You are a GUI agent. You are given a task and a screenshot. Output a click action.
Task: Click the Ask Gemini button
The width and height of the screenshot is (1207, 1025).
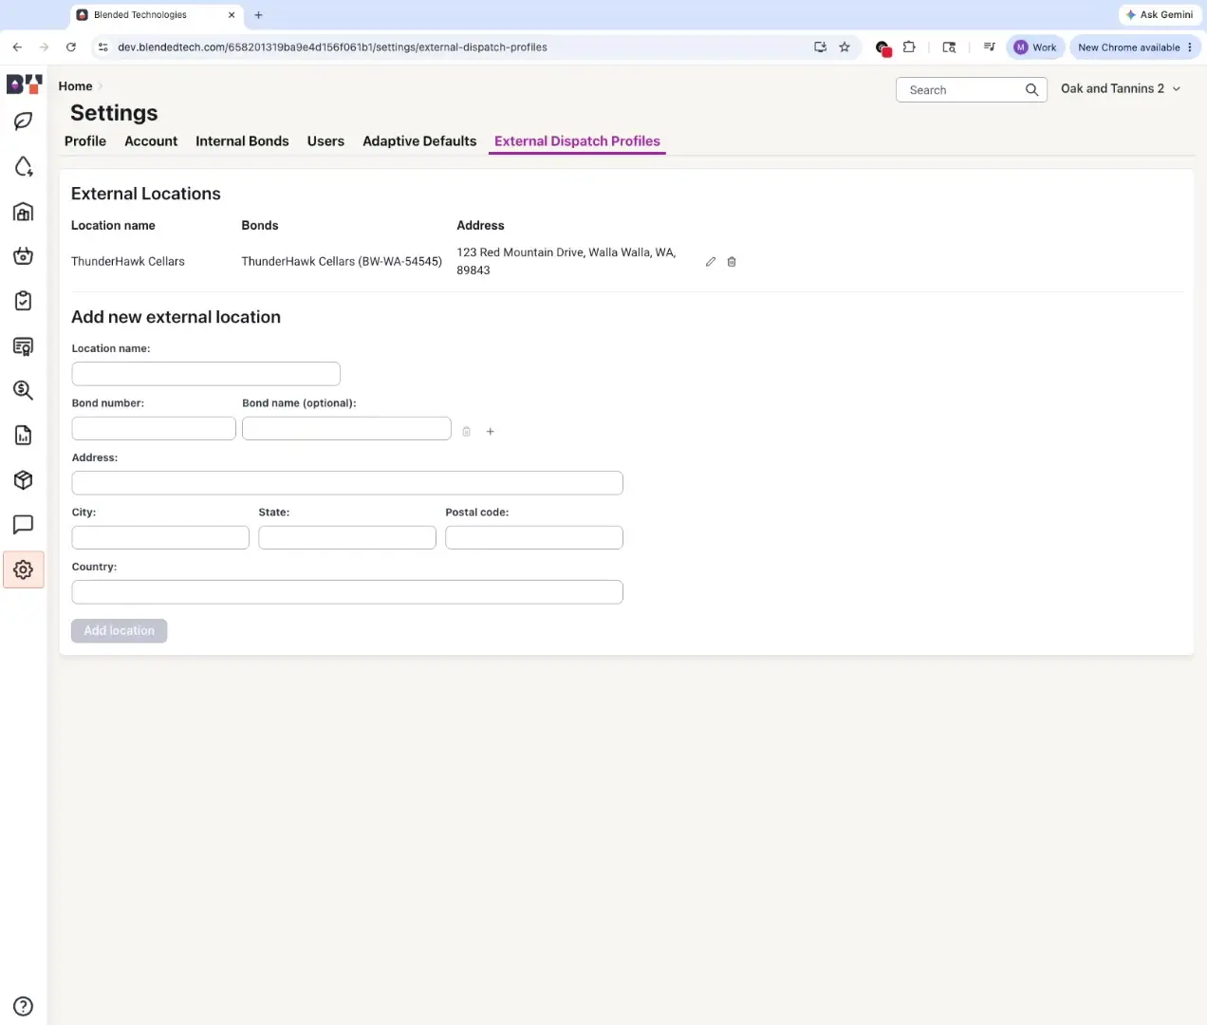tap(1160, 15)
